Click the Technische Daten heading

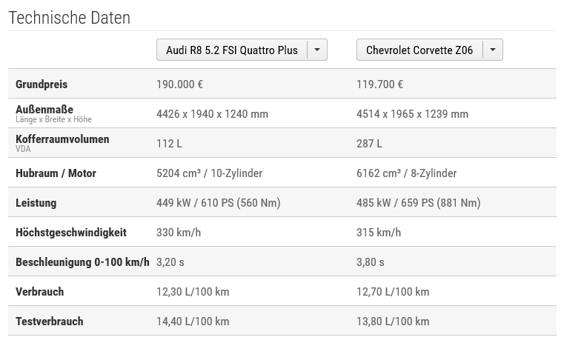click(70, 18)
